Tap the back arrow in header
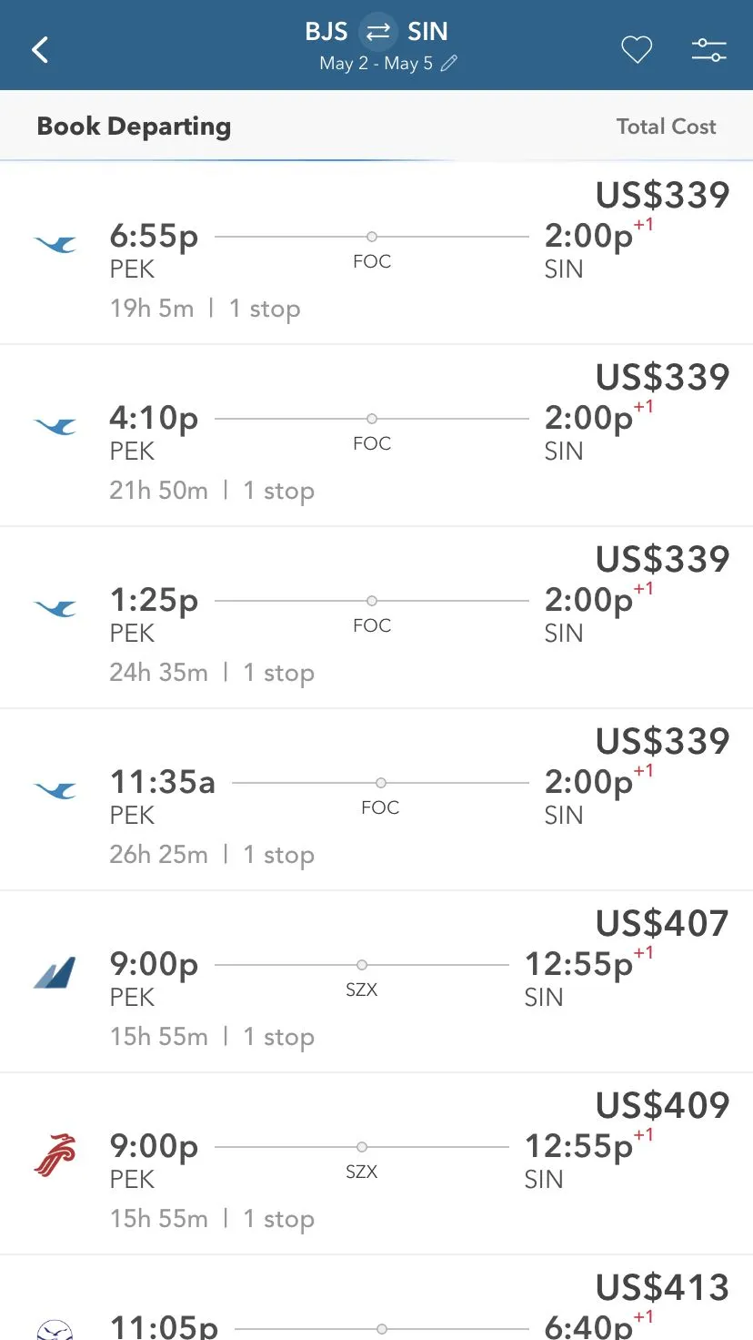The height and width of the screenshot is (1340, 753). [40, 49]
